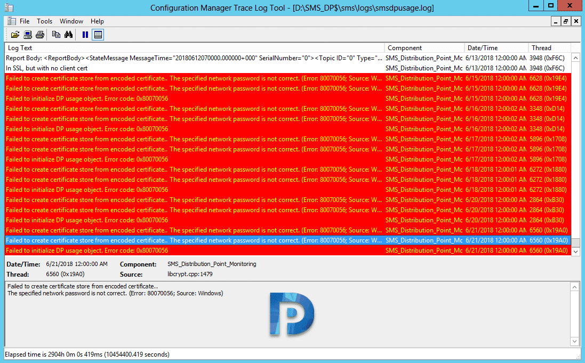Click inside the error message detail text box

[x=287, y=314]
